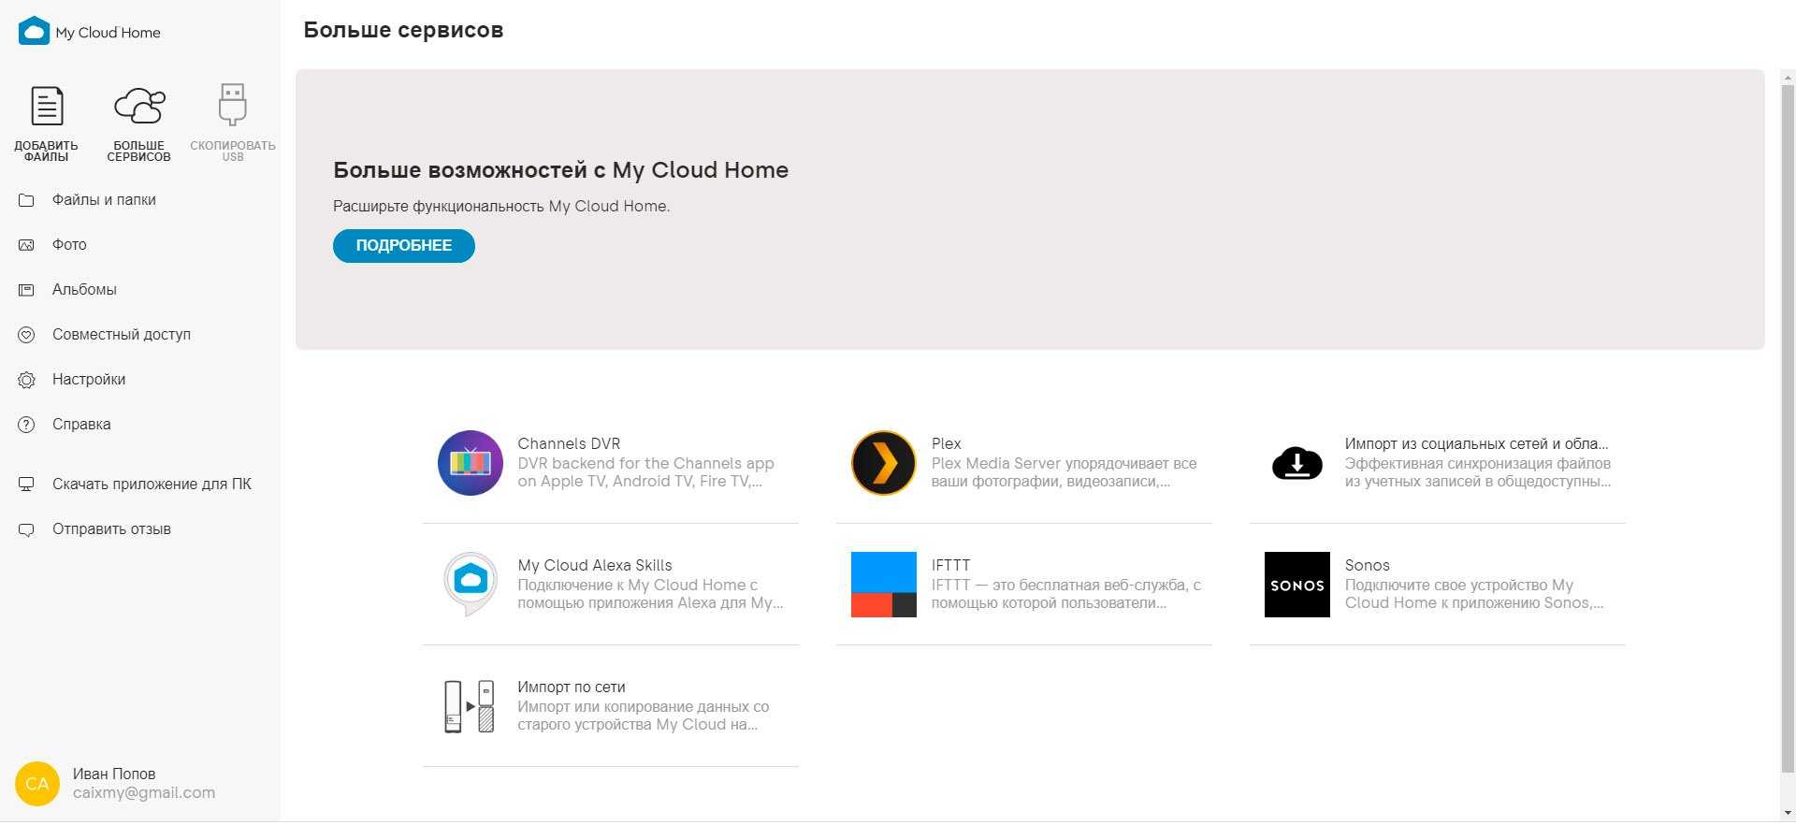The image size is (1796, 825).
Task: Open Настройки from the sidebar
Action: coord(89,380)
